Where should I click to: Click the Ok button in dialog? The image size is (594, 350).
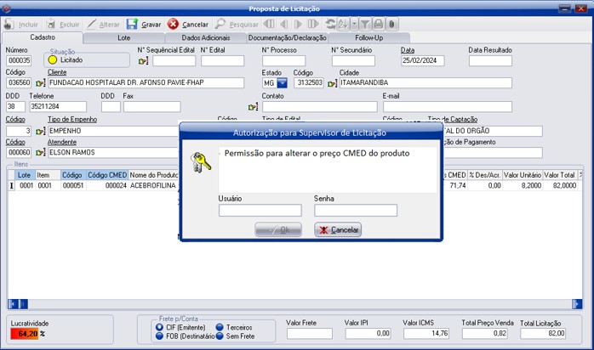pos(278,229)
